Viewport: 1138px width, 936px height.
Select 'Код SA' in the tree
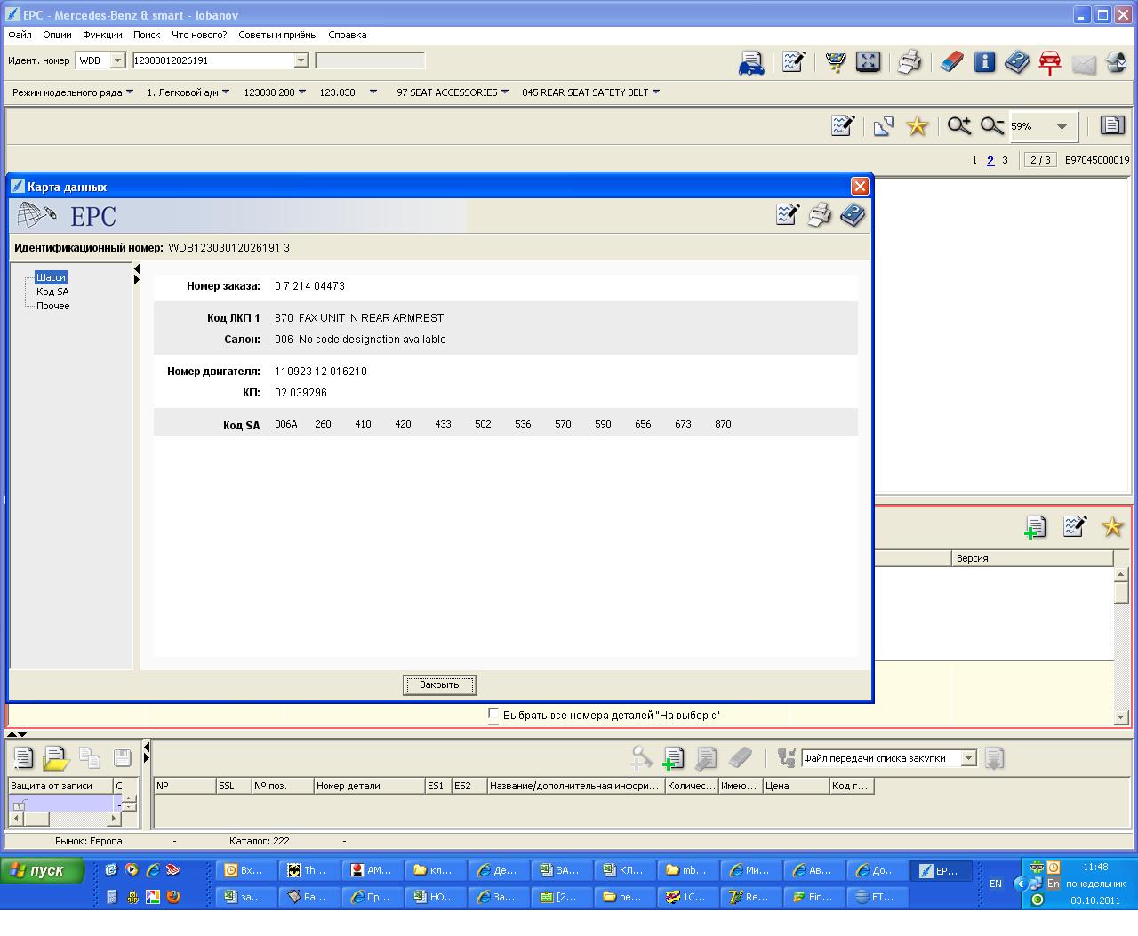tap(52, 292)
